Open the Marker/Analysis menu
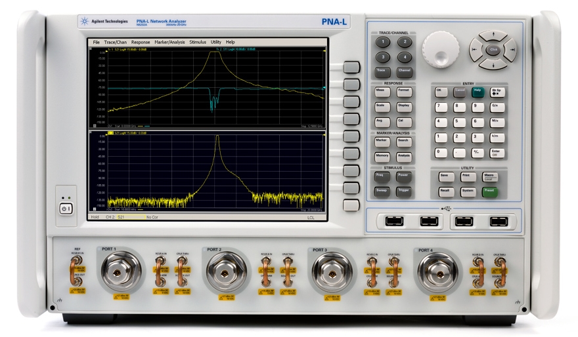The image size is (578, 337). pos(169,43)
